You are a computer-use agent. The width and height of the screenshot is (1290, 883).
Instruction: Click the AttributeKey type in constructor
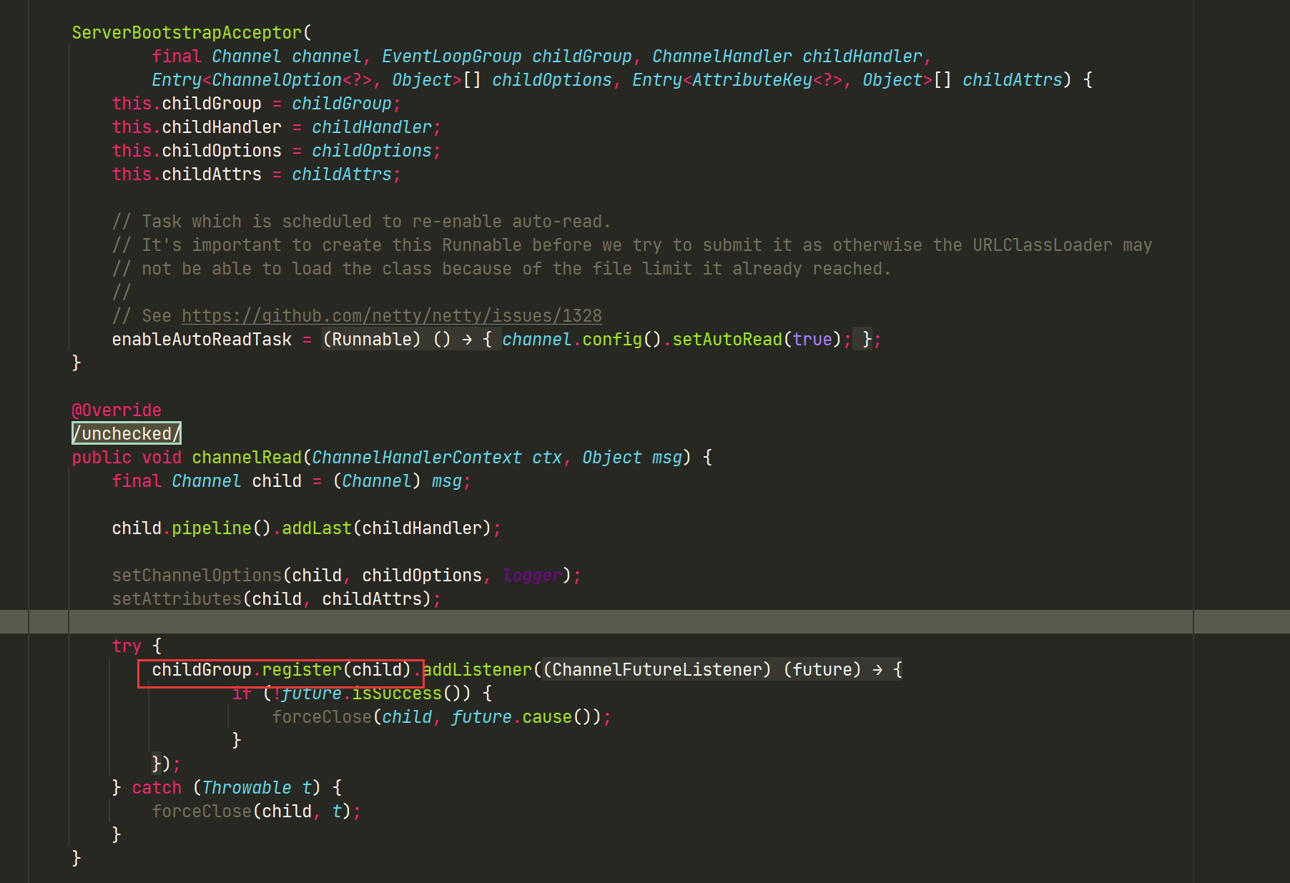752,79
